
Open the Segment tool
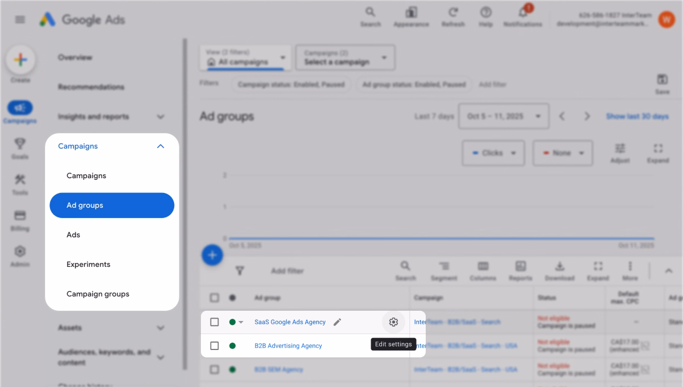point(444,270)
